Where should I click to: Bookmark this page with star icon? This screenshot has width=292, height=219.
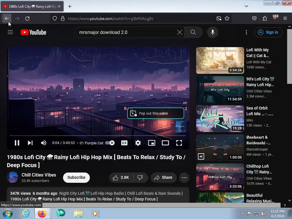tap(227, 19)
